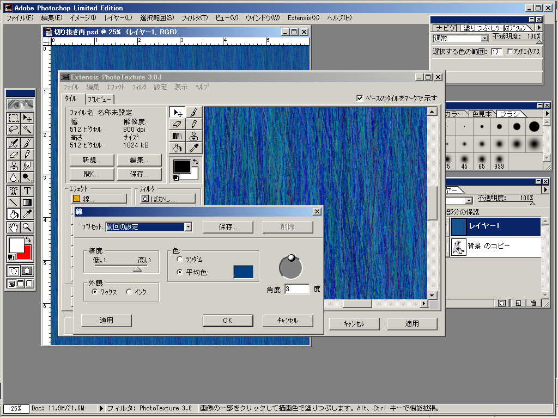Click the eyedropper tool in PhotoTexture palette
The image size is (558, 418).
point(194,148)
